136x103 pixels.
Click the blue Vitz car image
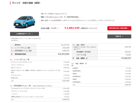[x=24, y=22]
